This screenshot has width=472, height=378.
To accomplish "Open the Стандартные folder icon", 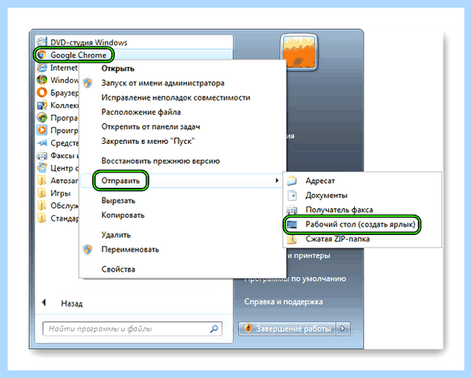I will tap(42, 218).
